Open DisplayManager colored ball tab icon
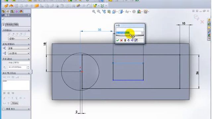Screen dimensions: 212x119 [21, 12]
